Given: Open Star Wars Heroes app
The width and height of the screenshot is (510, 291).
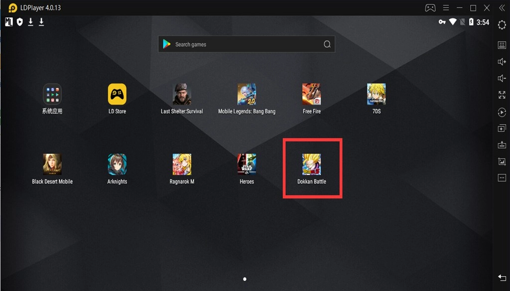Looking at the screenshot, I should click(247, 164).
